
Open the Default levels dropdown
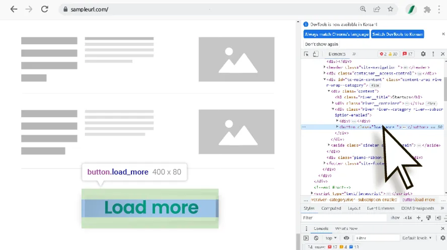[417, 238]
